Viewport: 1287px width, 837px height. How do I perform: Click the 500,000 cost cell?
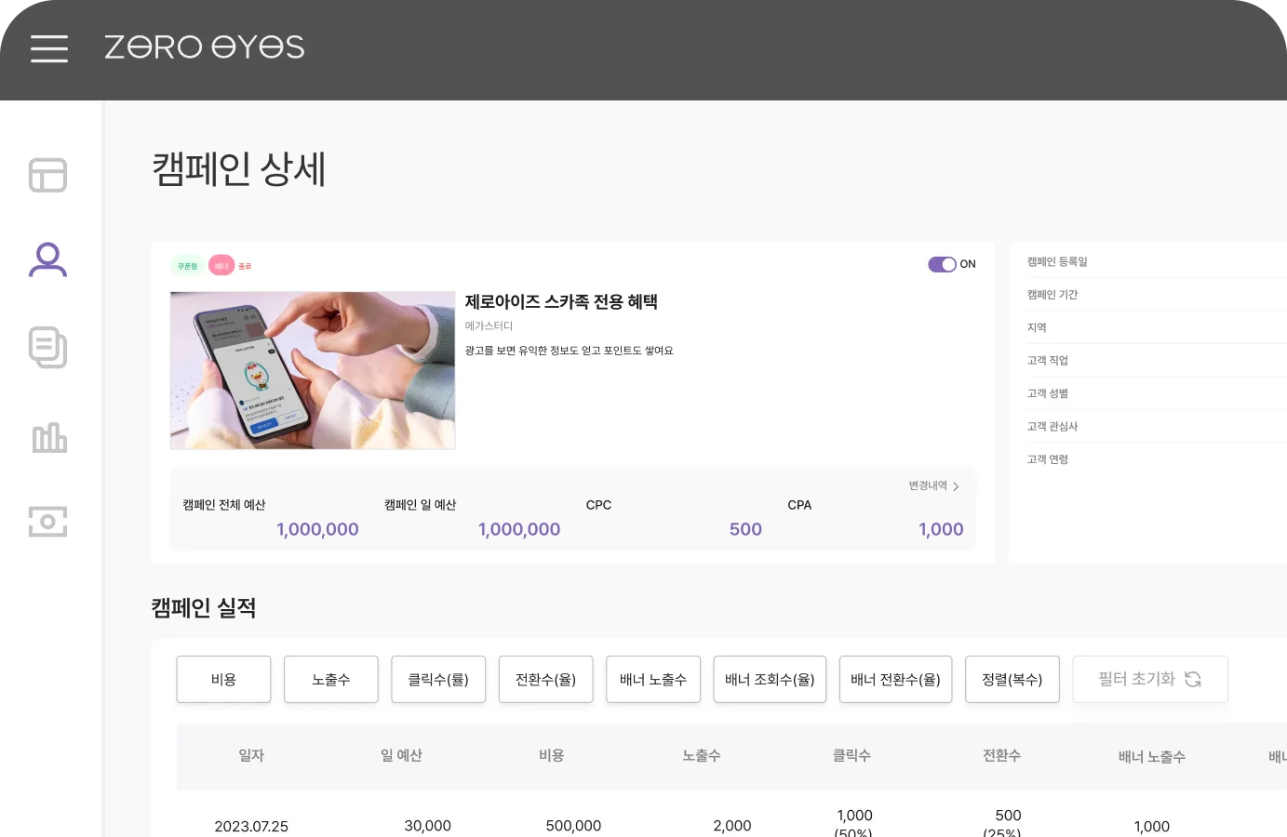coord(573,826)
